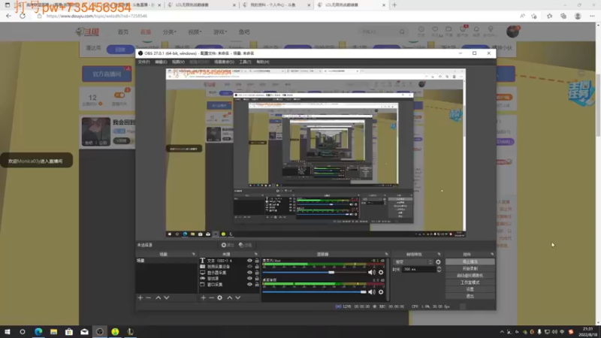Add a new scene in OBS Scenes panel

tap(140, 297)
